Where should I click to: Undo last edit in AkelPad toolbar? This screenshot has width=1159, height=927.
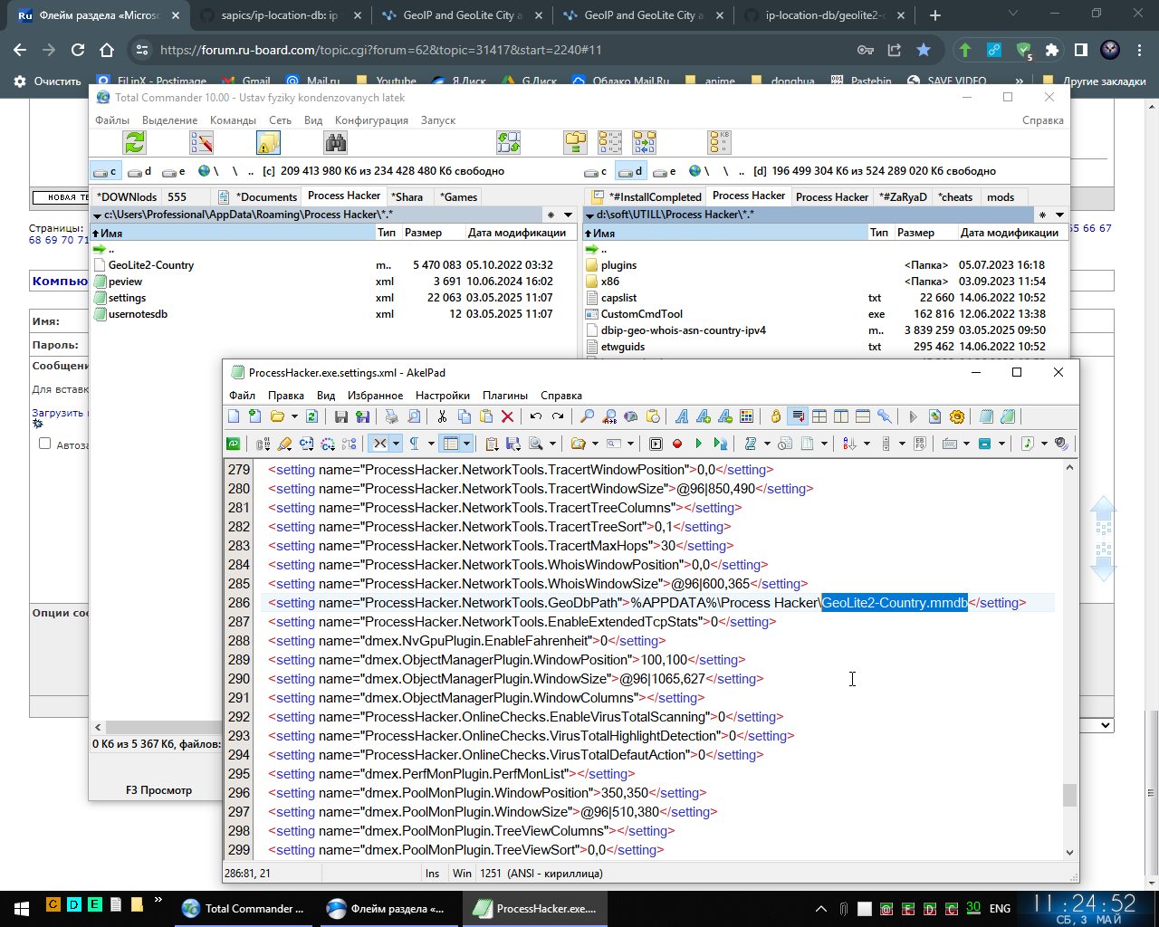536,416
